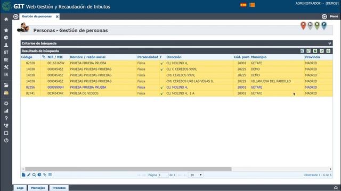Click the ADMINISTRADOR user label
The image size is (341, 191).
[308, 4]
